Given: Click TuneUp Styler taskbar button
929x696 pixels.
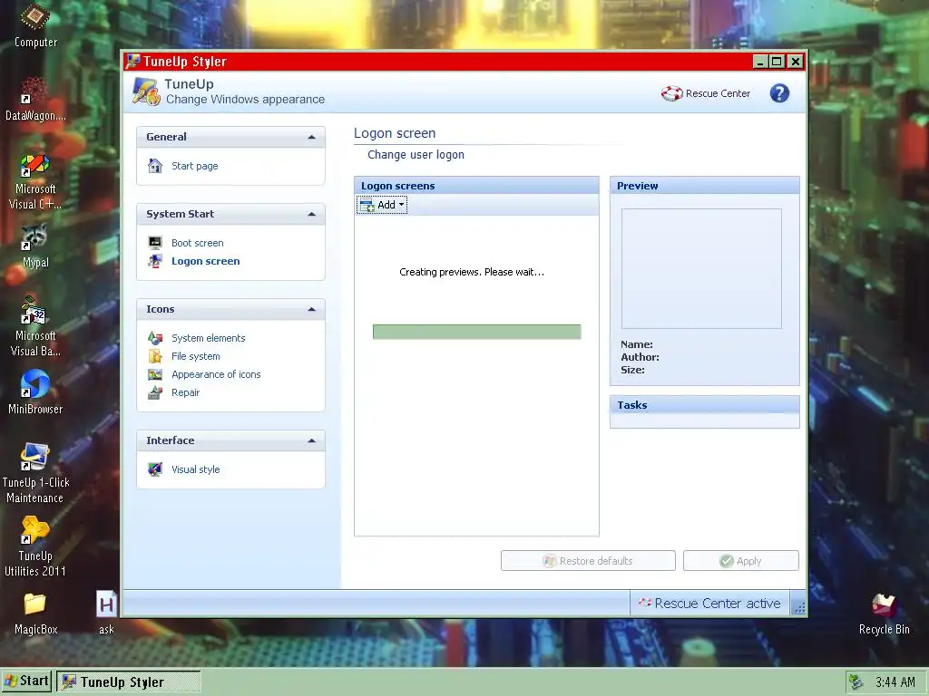Looking at the screenshot, I should [129, 681].
